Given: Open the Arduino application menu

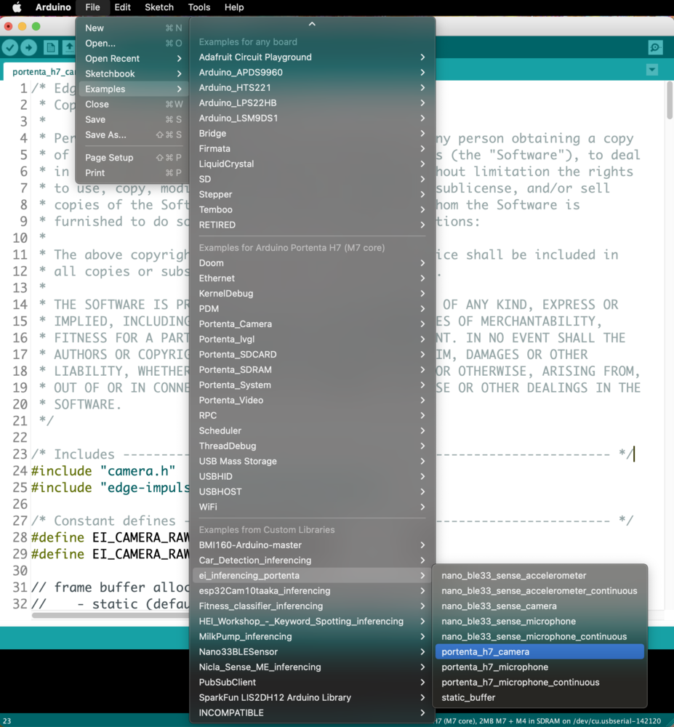Looking at the screenshot, I should coord(53,7).
